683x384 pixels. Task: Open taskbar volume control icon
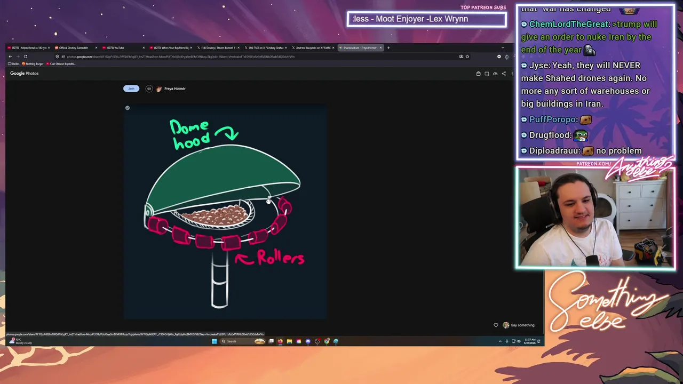pos(518,341)
